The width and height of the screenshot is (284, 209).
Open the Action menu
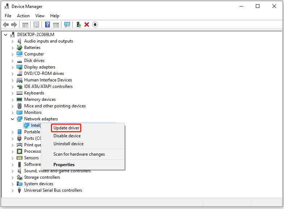tap(23, 16)
